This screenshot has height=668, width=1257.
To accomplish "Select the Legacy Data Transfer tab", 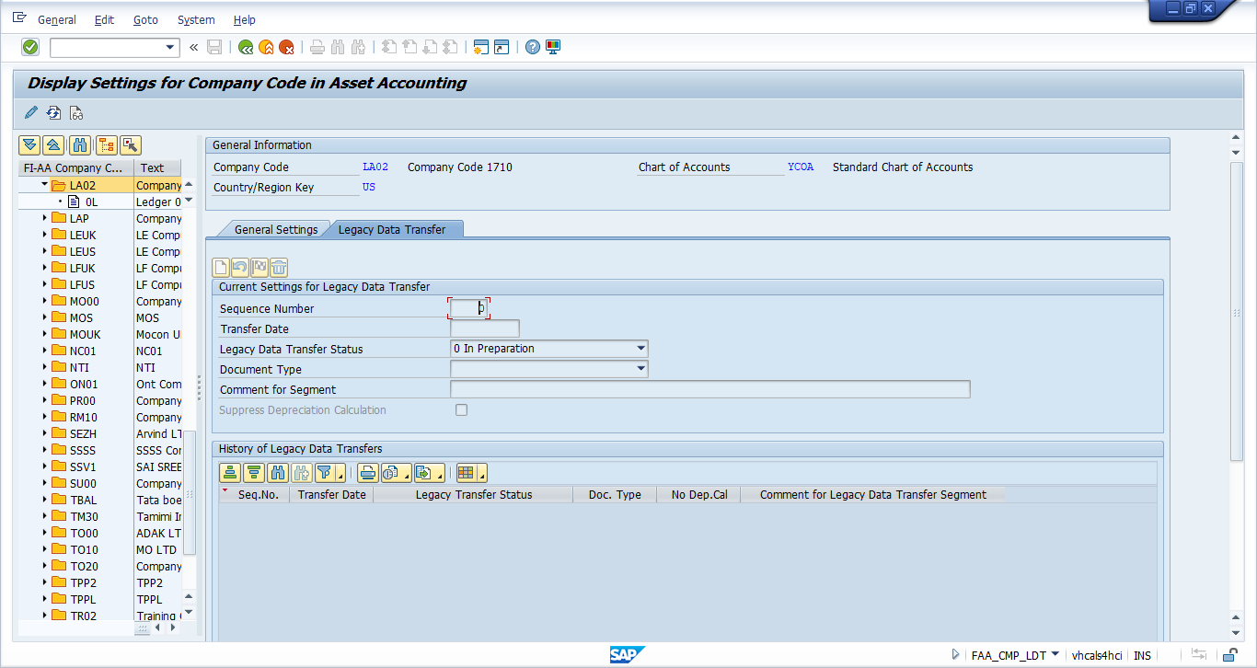I will pyautogui.click(x=393, y=229).
